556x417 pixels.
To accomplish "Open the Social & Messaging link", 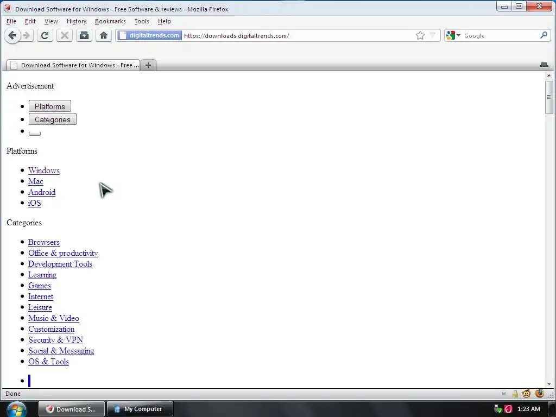I will (61, 351).
